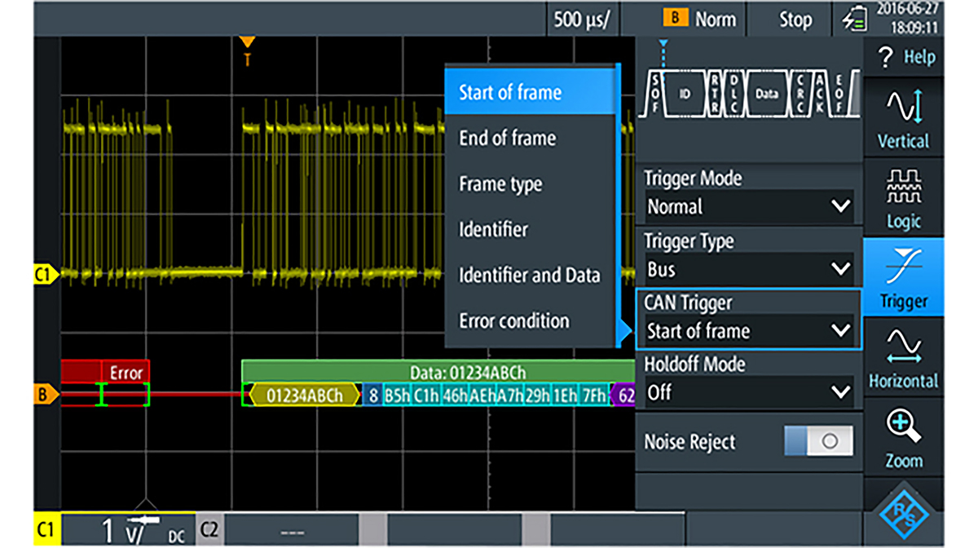This screenshot has height=548, width=978.
Task: Click the battery status icon
Action: [x=856, y=19]
